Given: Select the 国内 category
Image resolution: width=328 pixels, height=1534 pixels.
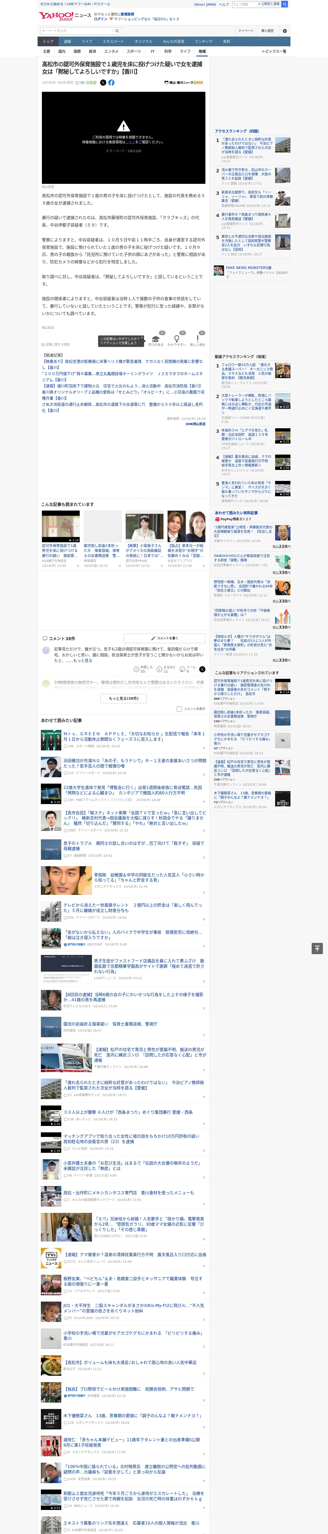Looking at the screenshot, I should click(62, 51).
